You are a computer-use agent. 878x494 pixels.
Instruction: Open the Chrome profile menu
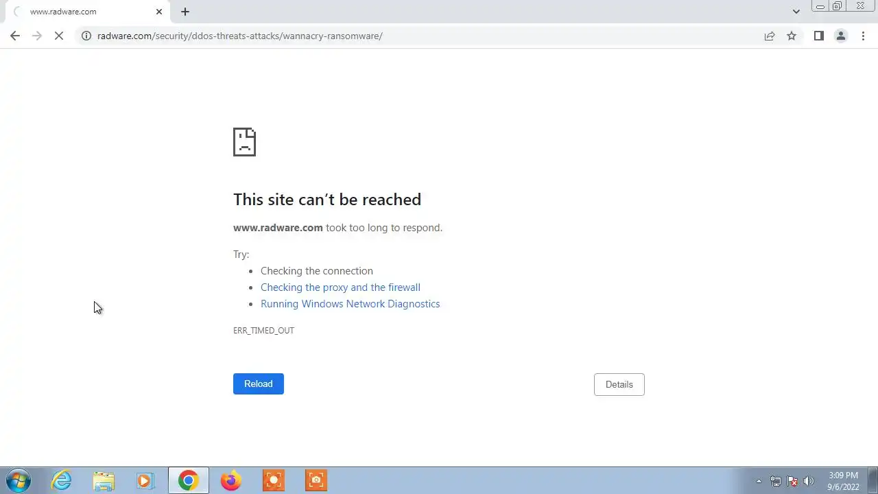(840, 36)
